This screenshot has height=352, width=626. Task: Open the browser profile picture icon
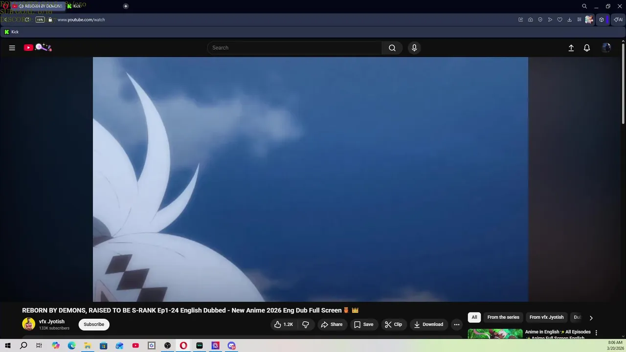click(x=589, y=20)
